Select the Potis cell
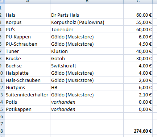Viewport: 157px width, 137px height. 28,102
